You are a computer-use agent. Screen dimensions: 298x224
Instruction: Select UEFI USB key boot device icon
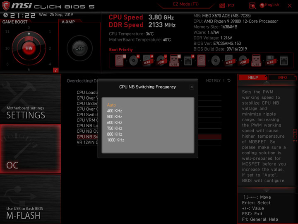tap(175, 61)
